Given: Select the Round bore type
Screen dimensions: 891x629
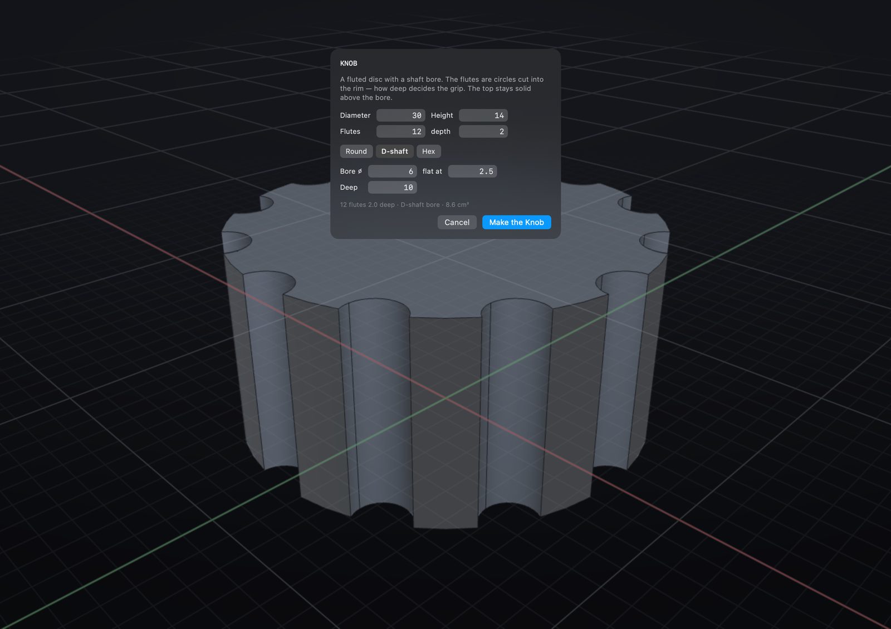Looking at the screenshot, I should click(356, 151).
